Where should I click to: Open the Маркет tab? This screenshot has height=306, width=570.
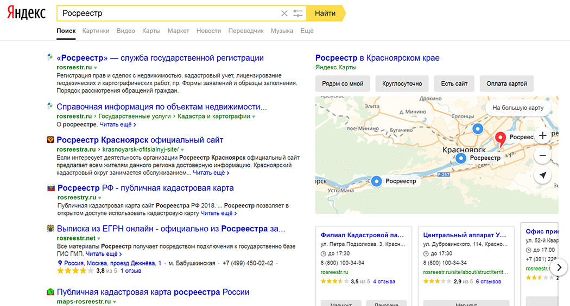coord(178,31)
